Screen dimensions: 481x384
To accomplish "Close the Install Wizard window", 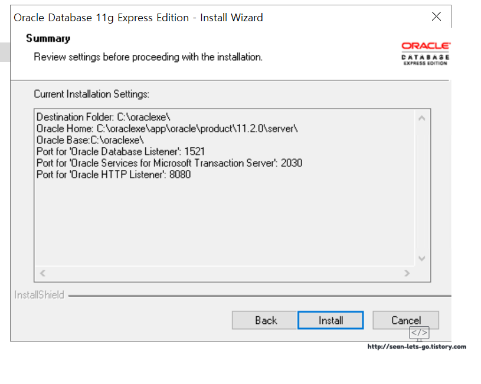I will point(436,17).
